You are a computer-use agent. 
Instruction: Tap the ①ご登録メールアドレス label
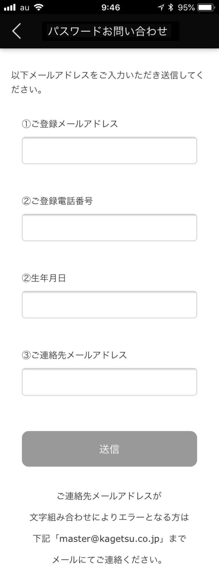70,124
